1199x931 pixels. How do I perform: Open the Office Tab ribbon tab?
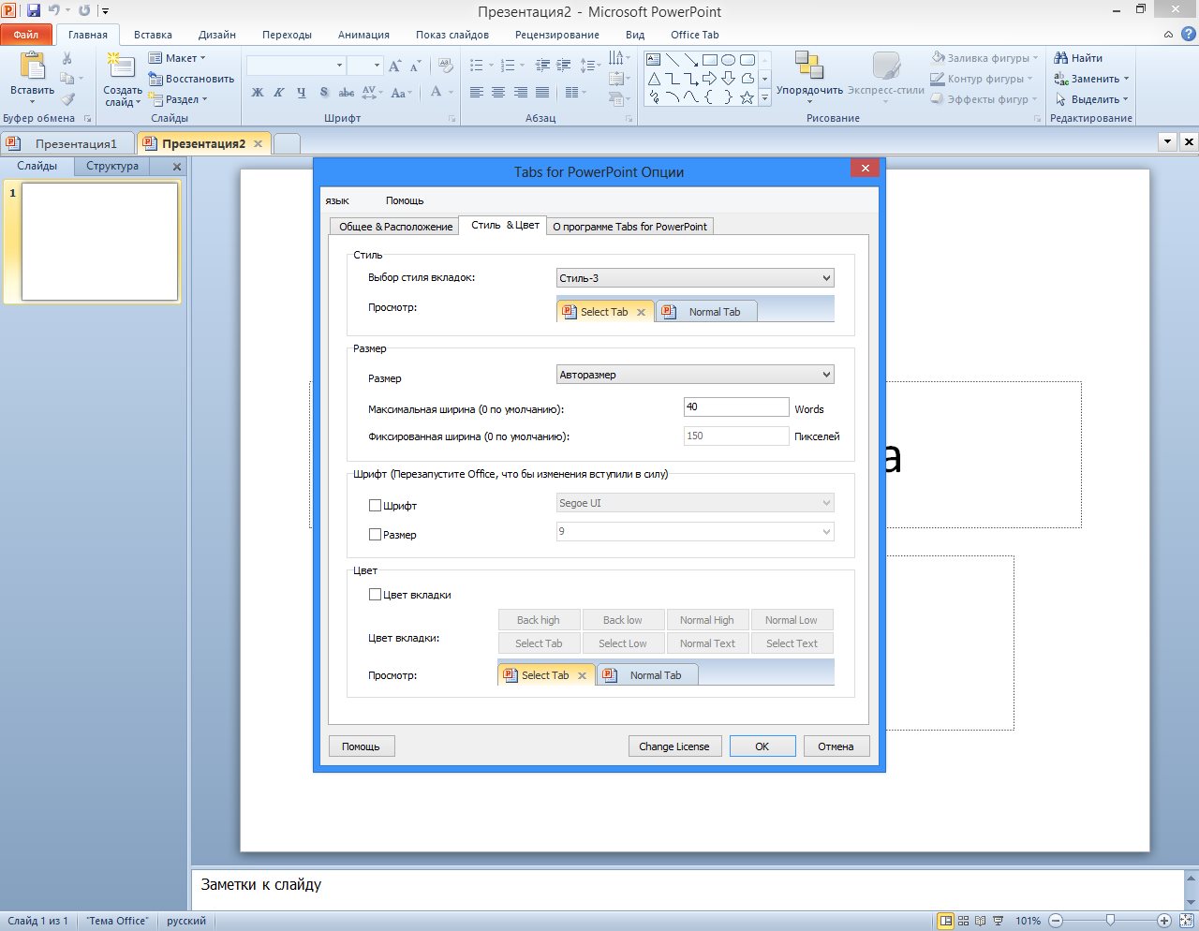695,35
